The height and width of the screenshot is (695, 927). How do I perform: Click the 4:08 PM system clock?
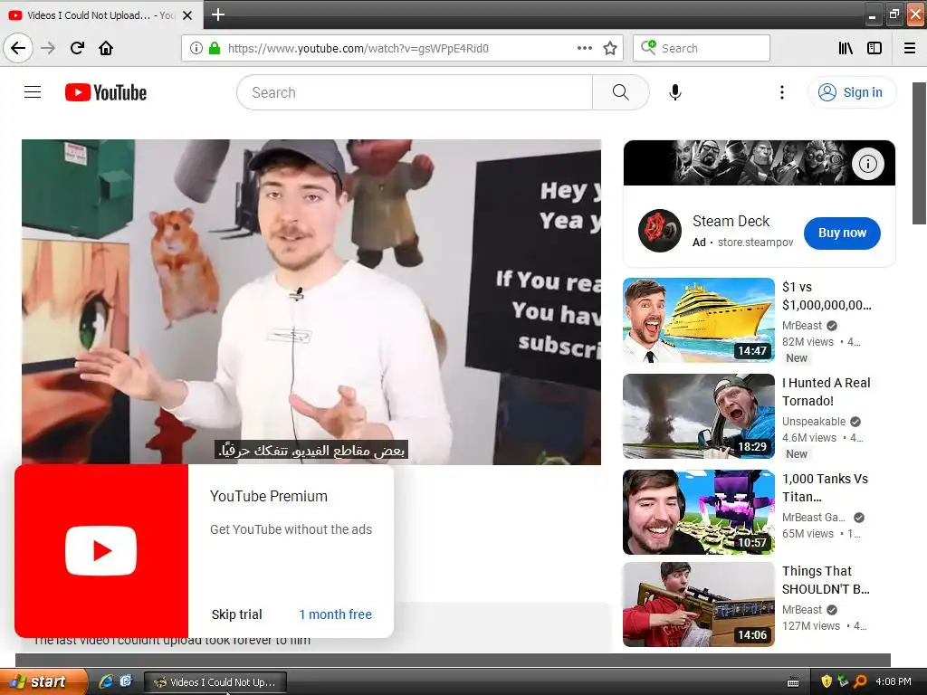click(894, 682)
